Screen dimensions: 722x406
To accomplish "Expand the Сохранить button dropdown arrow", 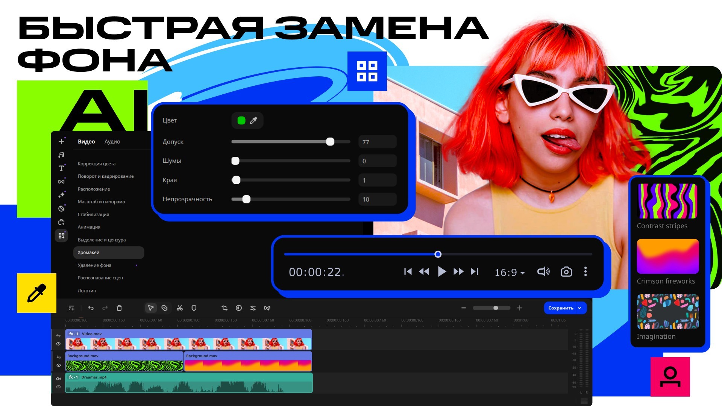I will click(x=579, y=308).
